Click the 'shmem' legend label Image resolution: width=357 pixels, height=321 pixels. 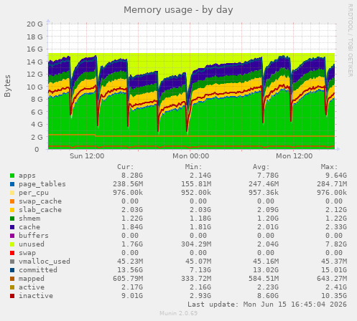[29, 219]
